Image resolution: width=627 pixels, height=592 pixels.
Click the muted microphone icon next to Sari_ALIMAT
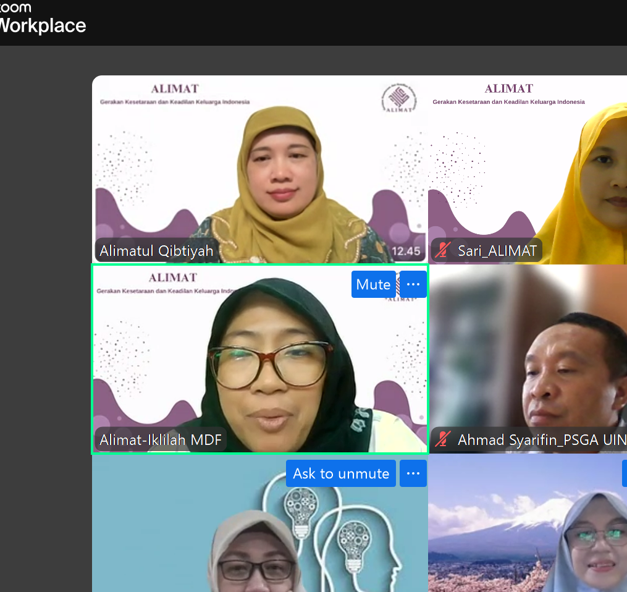442,250
